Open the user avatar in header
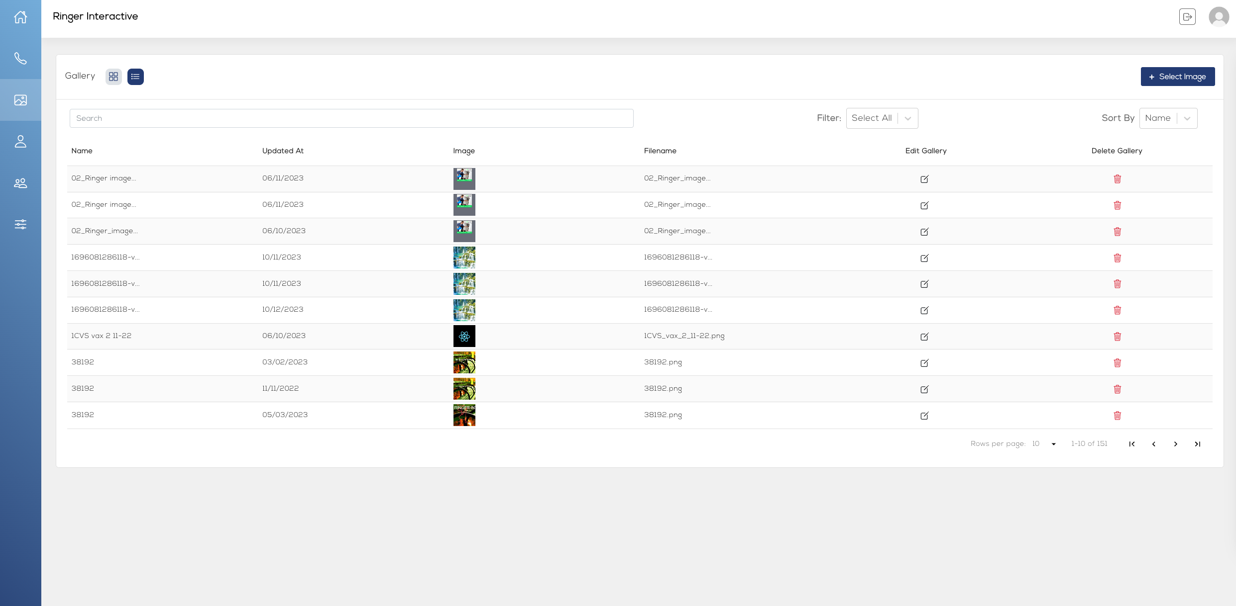The width and height of the screenshot is (1236, 606). click(1219, 17)
